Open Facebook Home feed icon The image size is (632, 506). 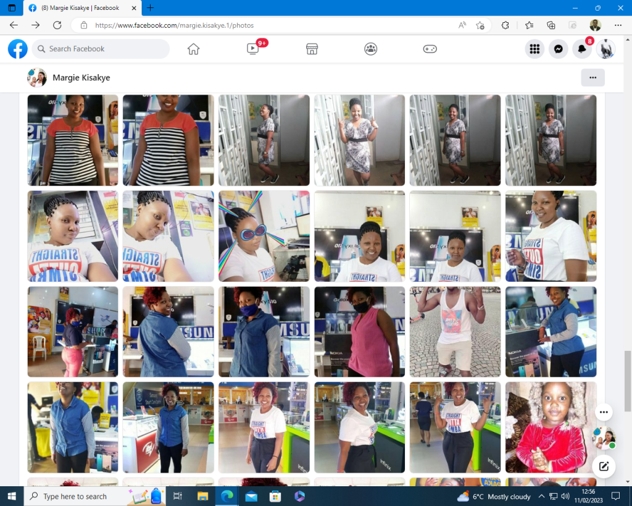[x=194, y=49]
